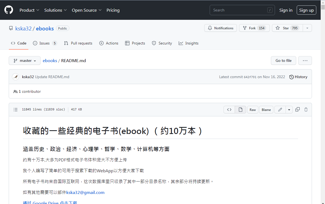Open the Issues tab
Image resolution: width=325 pixels, height=204 pixels.
pos(45,43)
